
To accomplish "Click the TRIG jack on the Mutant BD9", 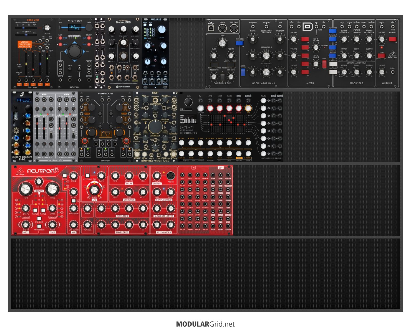I will coord(112,67).
